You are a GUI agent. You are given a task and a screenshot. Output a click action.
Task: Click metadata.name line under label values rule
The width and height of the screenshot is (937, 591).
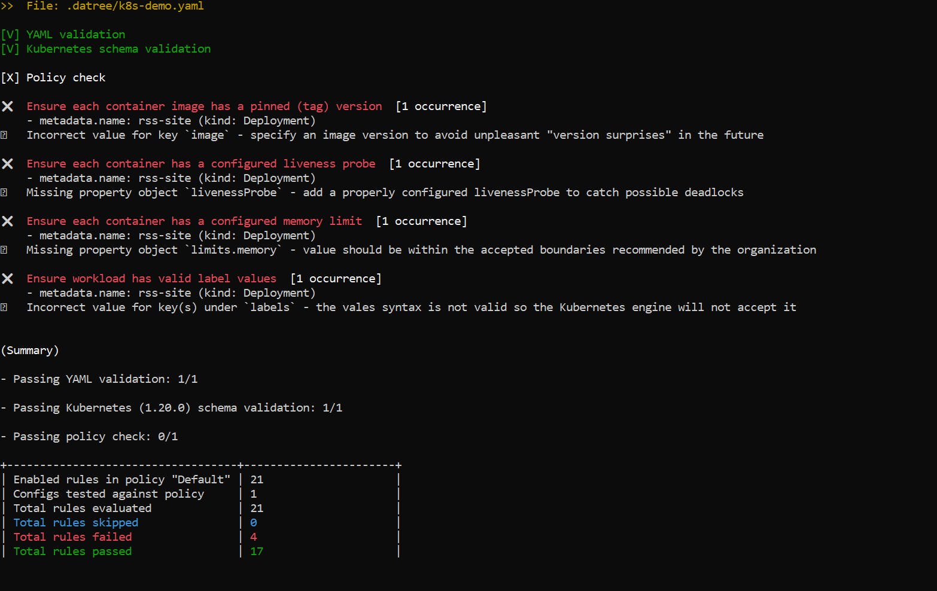tap(171, 293)
